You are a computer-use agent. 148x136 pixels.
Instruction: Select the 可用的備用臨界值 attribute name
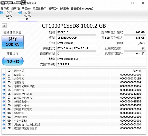pos(24,86)
